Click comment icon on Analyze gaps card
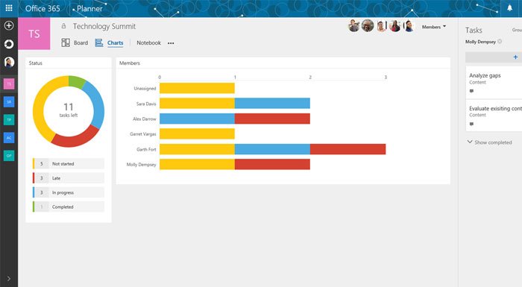The width and height of the screenshot is (522, 287). click(471, 91)
